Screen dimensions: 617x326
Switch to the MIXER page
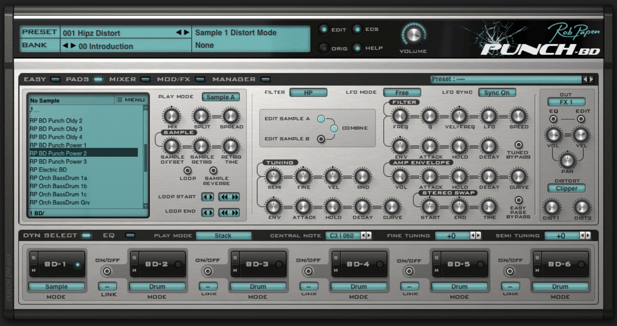click(145, 79)
